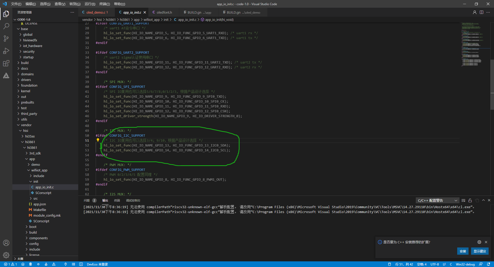Screen dimensions: 494x267
Task: Click the checklist icon in status bar
Action: coord(73,264)
